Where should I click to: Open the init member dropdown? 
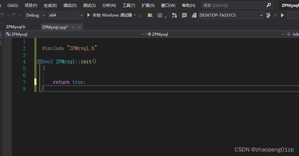point(293,34)
